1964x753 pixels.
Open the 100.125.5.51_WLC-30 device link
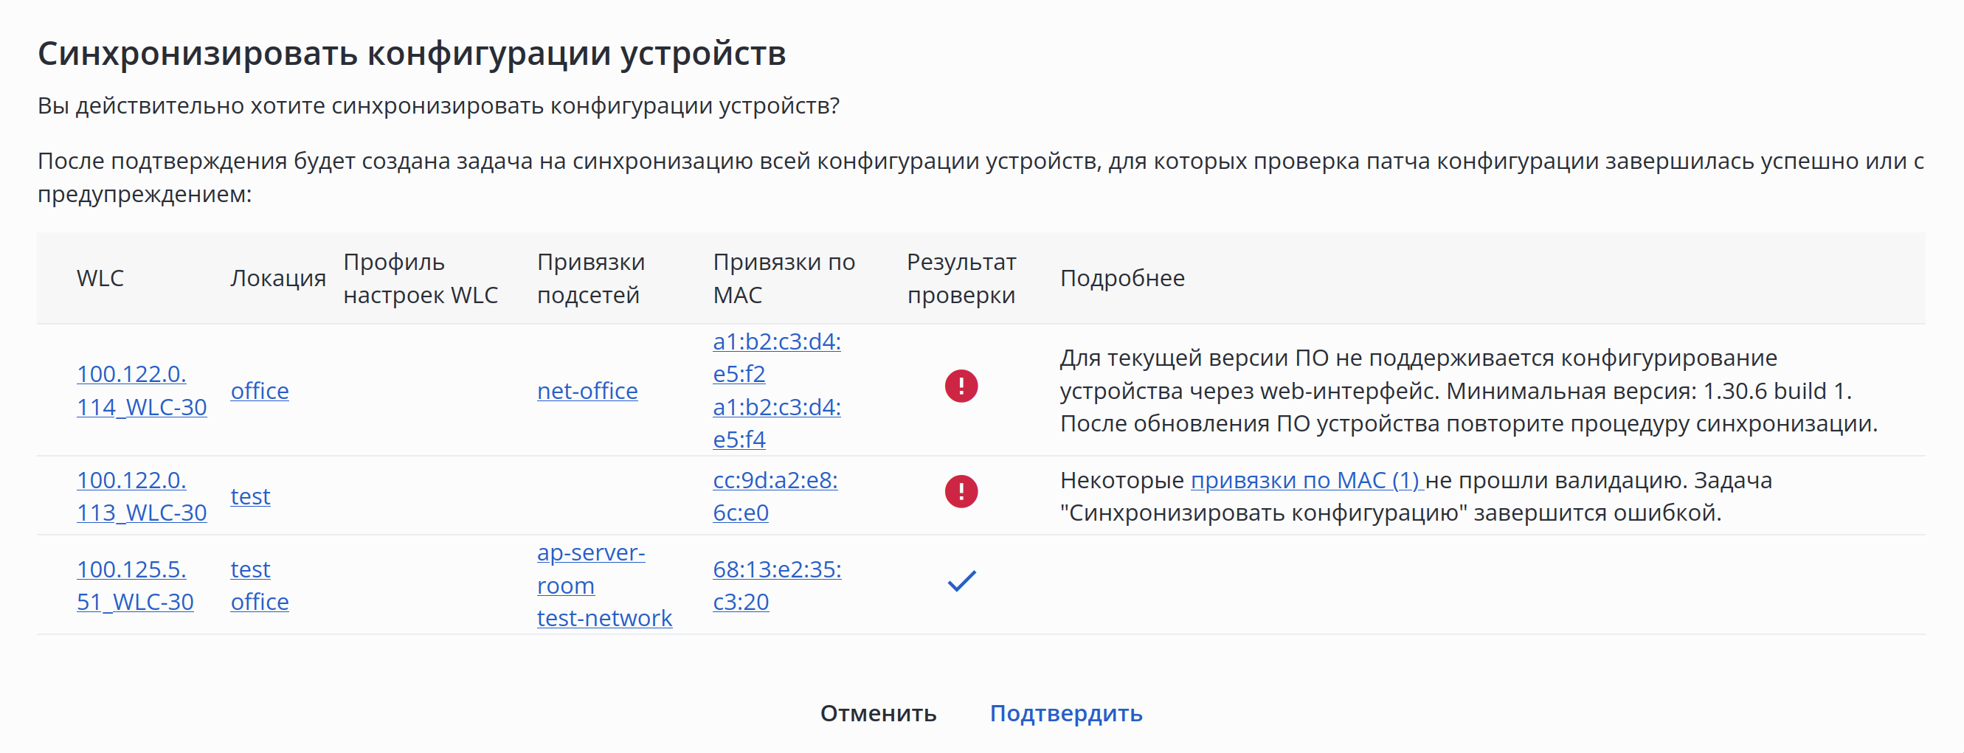coord(135,586)
